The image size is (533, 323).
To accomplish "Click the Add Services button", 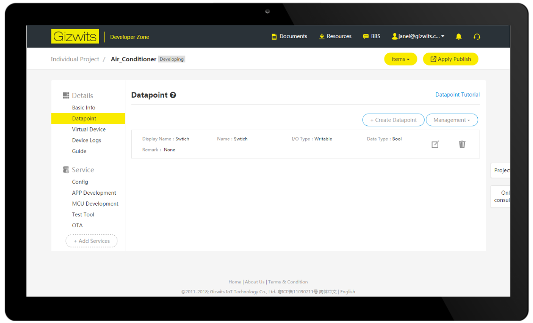I will [x=91, y=240].
